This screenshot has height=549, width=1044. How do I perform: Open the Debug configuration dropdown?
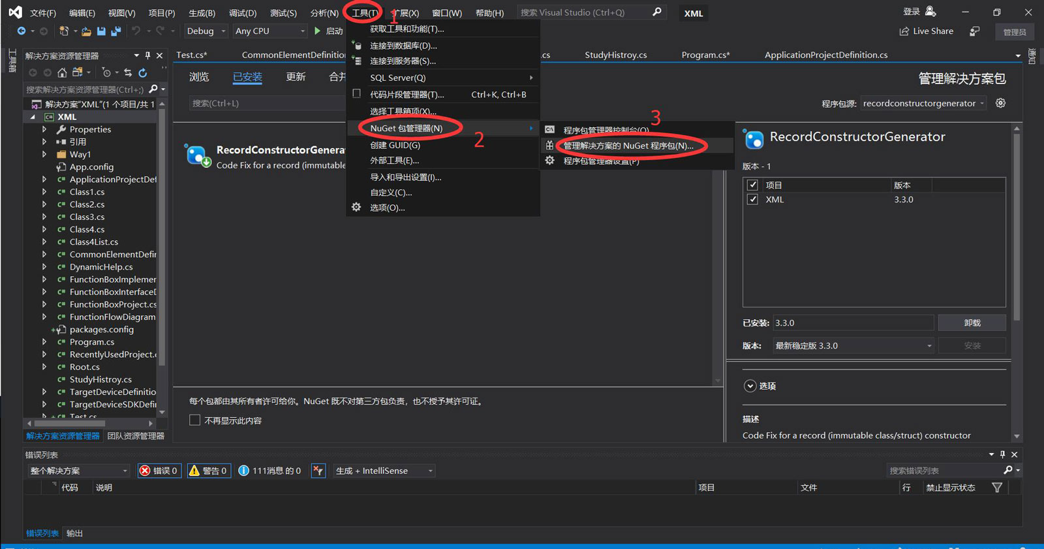coord(206,31)
